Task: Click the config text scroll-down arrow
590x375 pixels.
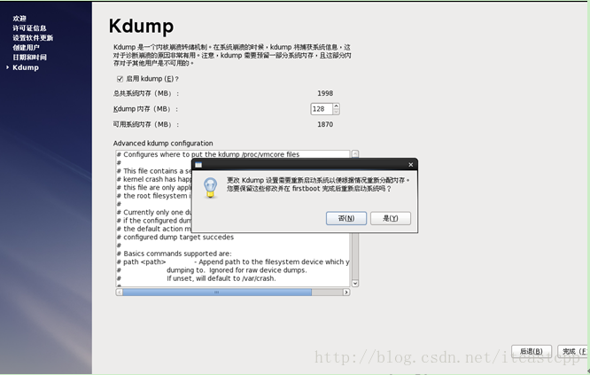Action: tap(355, 283)
